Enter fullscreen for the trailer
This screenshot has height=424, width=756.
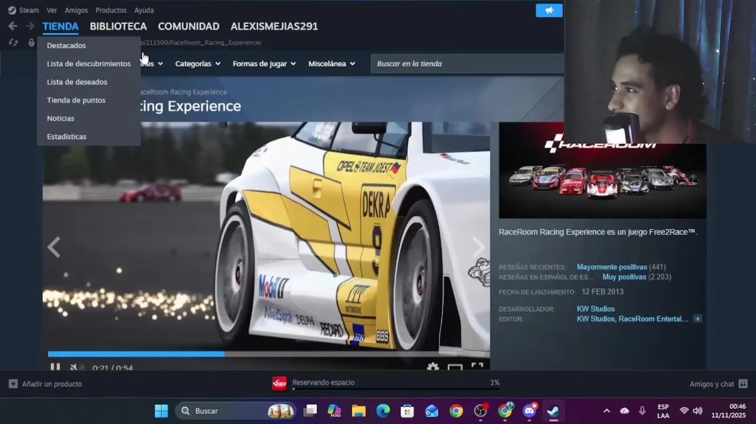[x=477, y=367]
